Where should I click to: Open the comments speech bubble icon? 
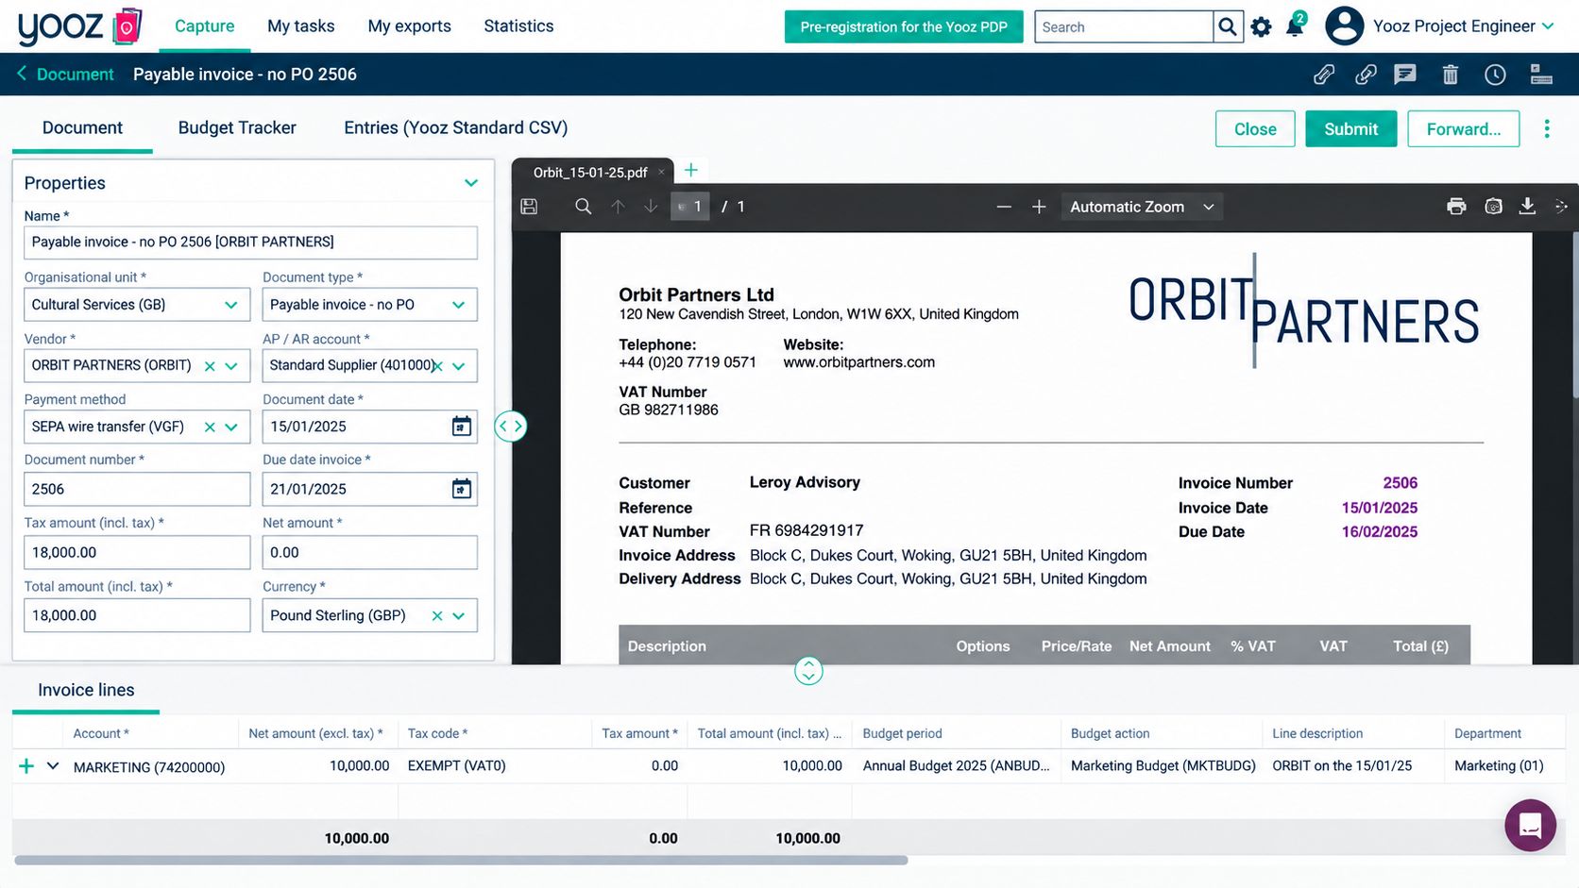[1405, 75]
